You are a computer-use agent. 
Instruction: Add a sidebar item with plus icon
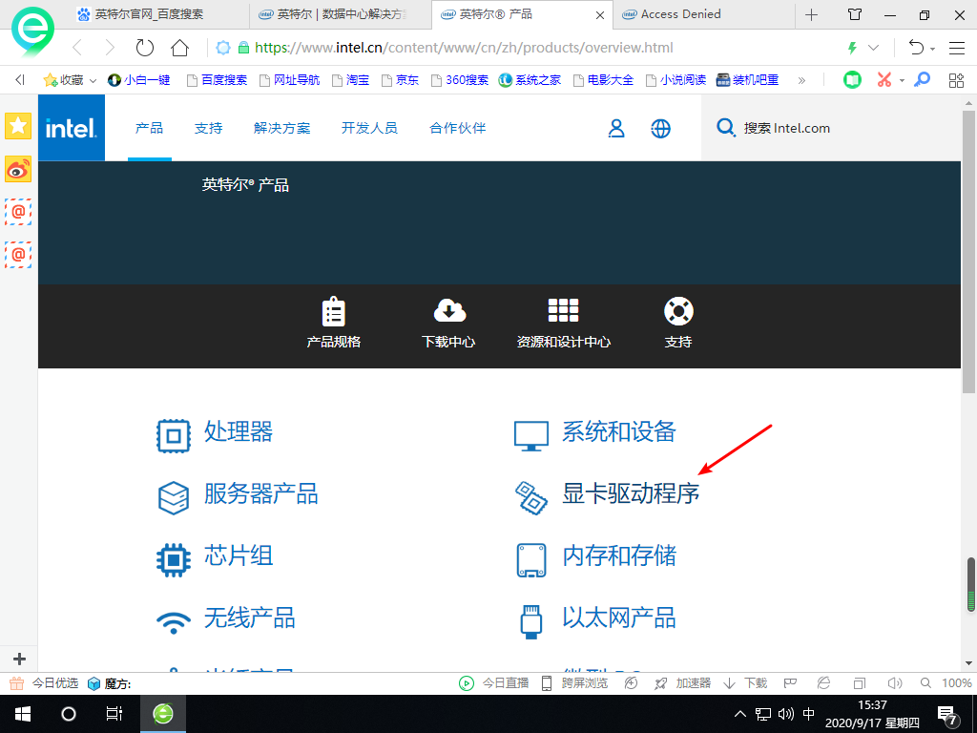point(19,659)
